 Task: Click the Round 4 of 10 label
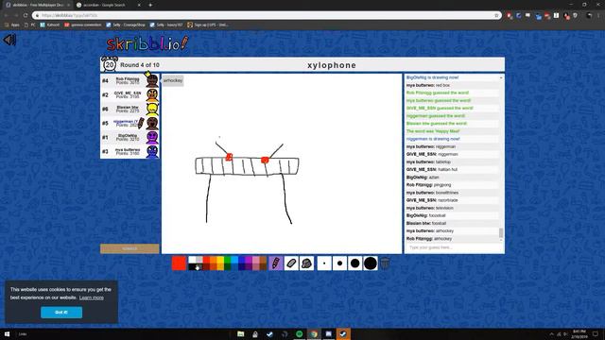[140, 65]
